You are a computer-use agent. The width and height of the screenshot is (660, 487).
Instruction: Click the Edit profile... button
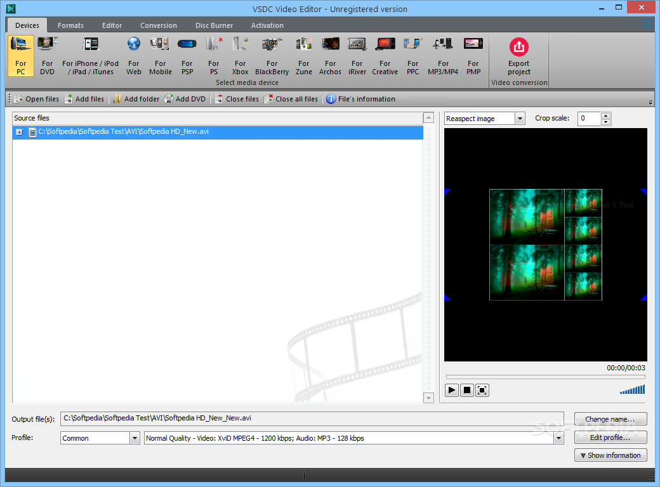(610, 438)
